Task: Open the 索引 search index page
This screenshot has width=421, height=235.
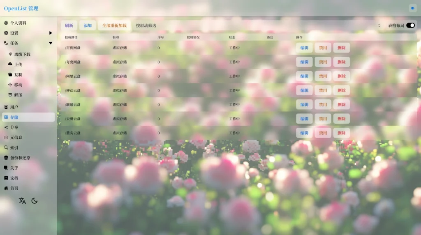Action: pos(14,147)
